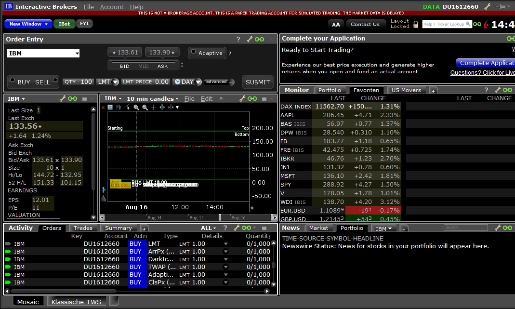Open Activity panel wrench configuration
Image resolution: width=515 pixels, height=309 pixels.
click(237, 228)
